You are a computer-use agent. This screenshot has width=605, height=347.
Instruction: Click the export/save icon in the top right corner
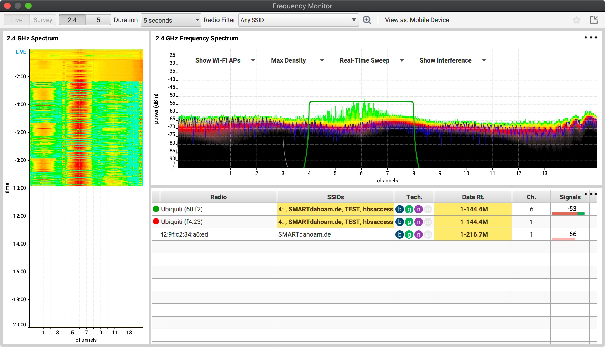pos(594,20)
